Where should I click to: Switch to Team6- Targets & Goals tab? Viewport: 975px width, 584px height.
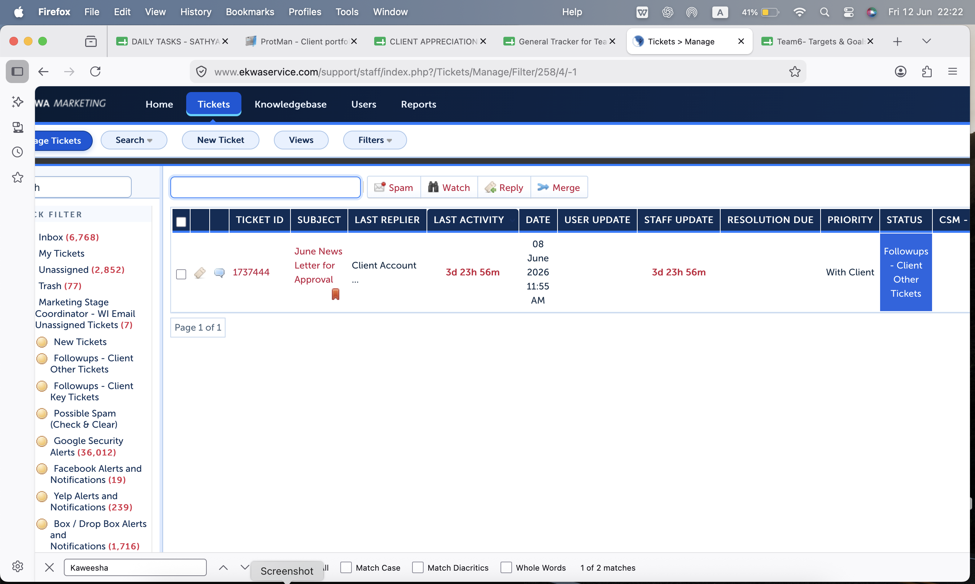click(817, 41)
